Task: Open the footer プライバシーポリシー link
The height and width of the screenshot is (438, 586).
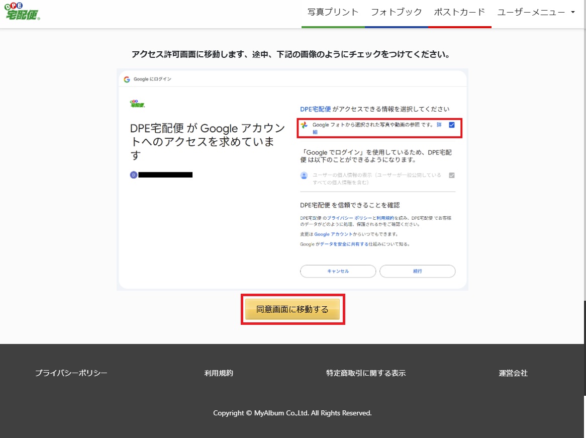Action: pyautogui.click(x=71, y=373)
